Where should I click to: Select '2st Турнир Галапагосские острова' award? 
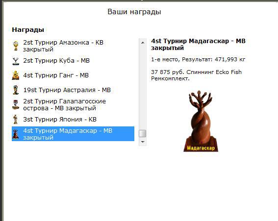(73, 105)
